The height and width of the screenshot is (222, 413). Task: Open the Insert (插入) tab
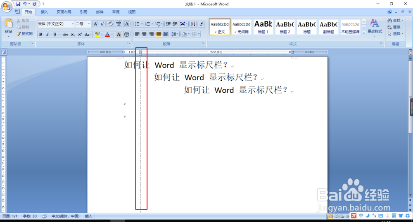(44, 12)
